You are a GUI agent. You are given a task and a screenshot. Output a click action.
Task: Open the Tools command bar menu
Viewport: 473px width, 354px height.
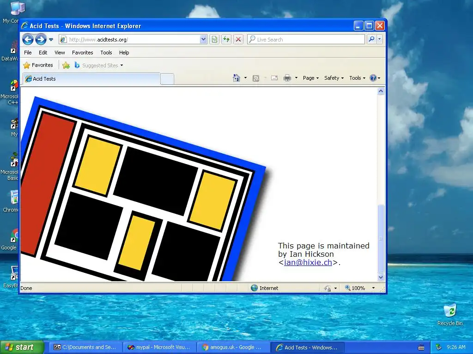(x=357, y=78)
